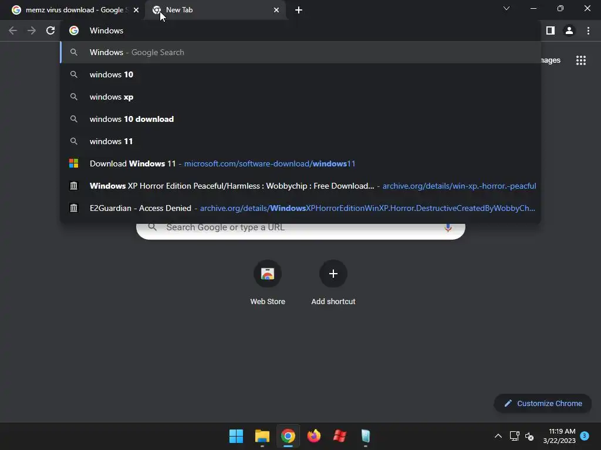The width and height of the screenshot is (601, 450).
Task: Open Download Windows 11 microsoft.com suggestion
Action: [300, 163]
